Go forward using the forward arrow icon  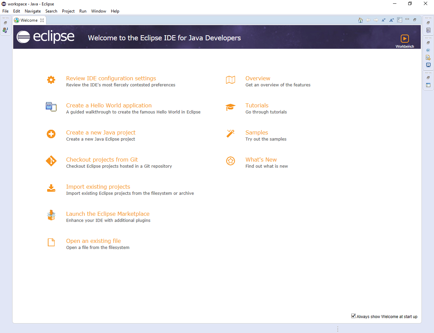pyautogui.click(x=376, y=20)
